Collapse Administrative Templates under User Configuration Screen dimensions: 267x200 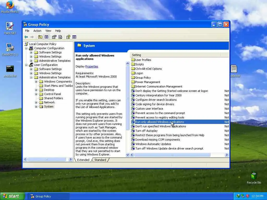coord(31,77)
